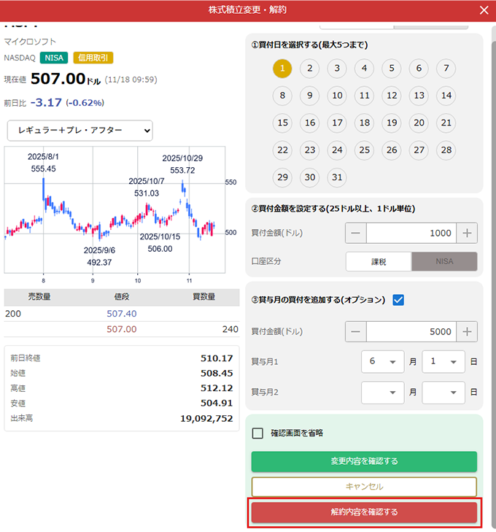Open the レギュラー＋プレ・アフター session dropdown
This screenshot has width=496, height=532.
(x=80, y=131)
